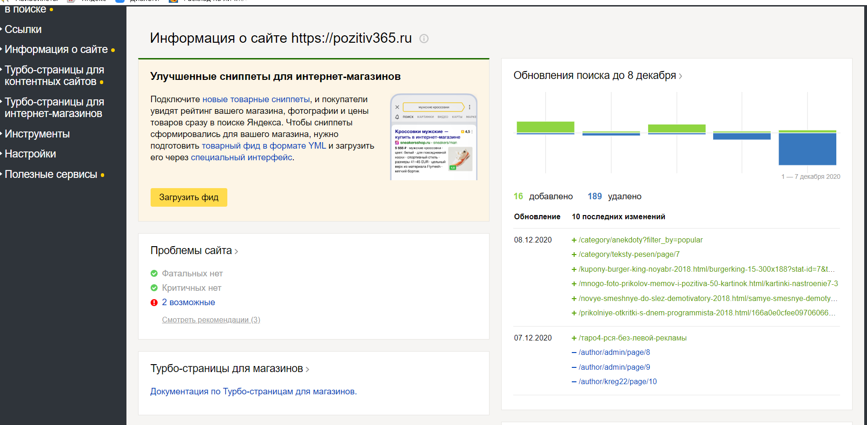Click the '07.12.2020' update date
This screenshot has width=867, height=425.
(x=533, y=338)
